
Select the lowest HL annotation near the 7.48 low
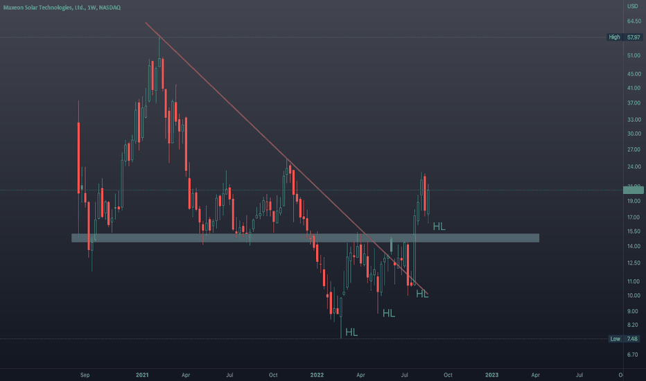tap(351, 332)
